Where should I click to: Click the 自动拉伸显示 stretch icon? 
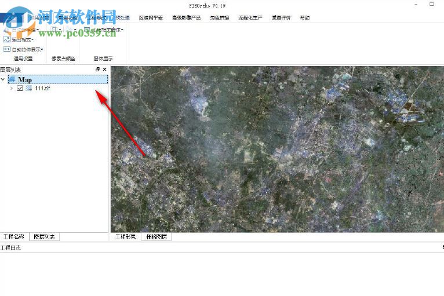click(x=7, y=49)
